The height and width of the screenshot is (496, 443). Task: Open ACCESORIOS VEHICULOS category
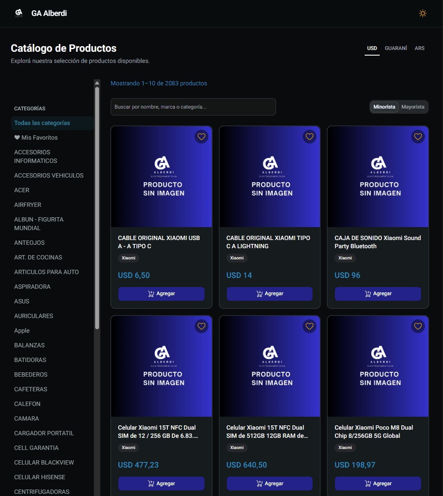click(52, 175)
